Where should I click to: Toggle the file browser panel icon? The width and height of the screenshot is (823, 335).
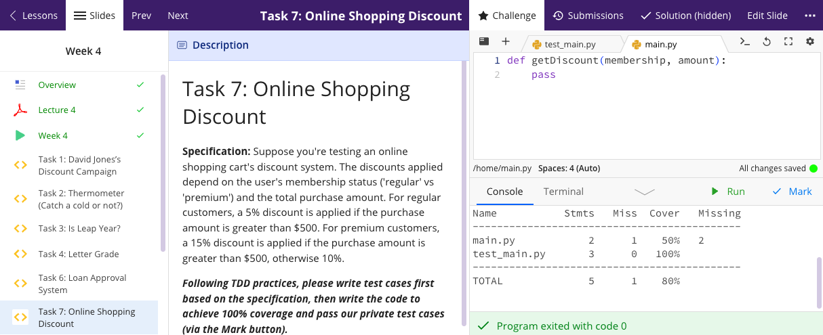tap(484, 41)
